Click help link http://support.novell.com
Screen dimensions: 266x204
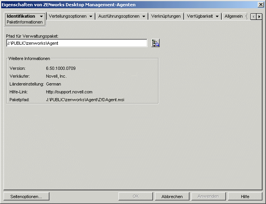click(69, 92)
